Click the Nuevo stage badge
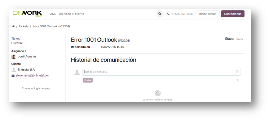The width and height of the screenshot is (269, 120). pos(239,39)
